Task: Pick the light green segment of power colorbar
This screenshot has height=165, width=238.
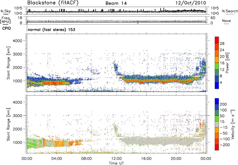Action: coord(217,66)
